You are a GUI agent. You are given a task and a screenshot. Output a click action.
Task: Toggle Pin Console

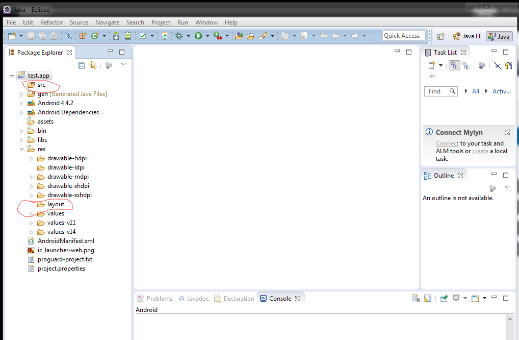[444, 298]
